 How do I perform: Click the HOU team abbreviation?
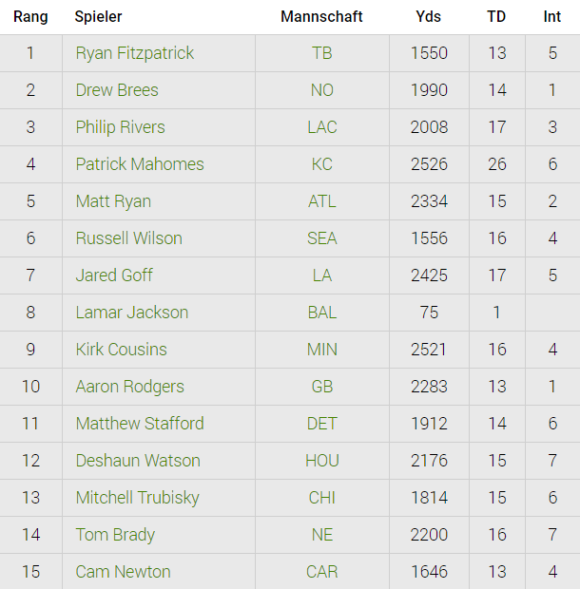point(321,461)
